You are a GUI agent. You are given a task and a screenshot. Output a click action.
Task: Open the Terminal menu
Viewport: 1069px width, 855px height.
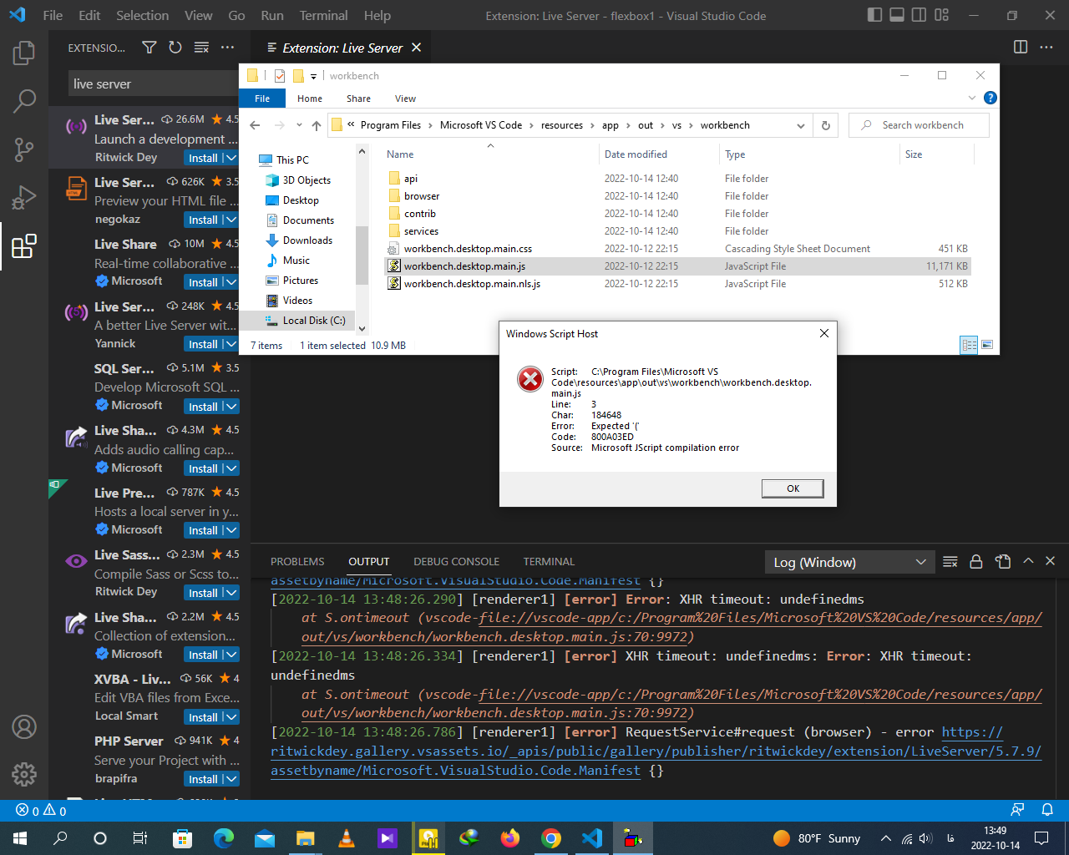(x=323, y=15)
